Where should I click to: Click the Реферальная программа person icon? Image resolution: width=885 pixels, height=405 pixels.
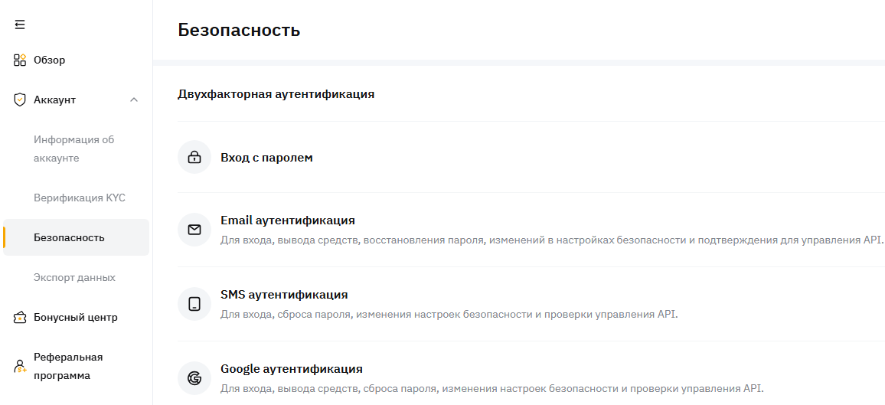(x=20, y=367)
